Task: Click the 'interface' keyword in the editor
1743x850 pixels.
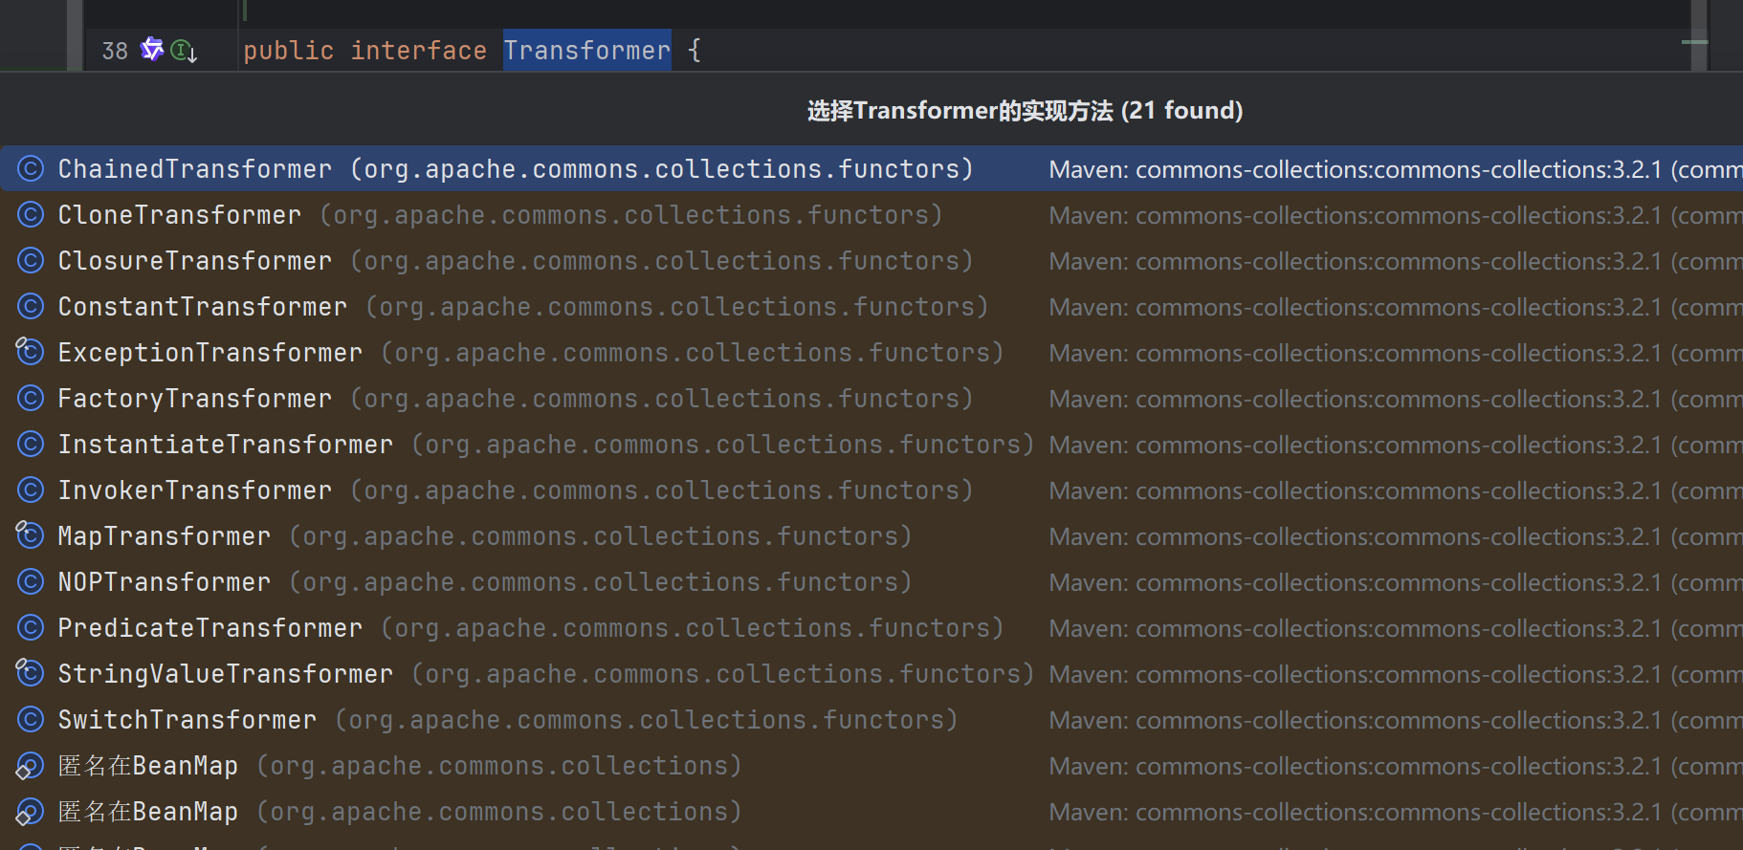Action: [418, 51]
